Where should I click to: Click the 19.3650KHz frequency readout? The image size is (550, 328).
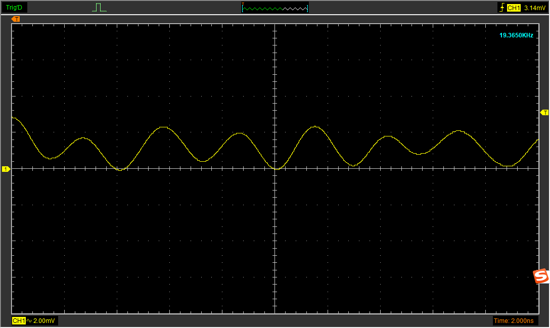(516, 35)
